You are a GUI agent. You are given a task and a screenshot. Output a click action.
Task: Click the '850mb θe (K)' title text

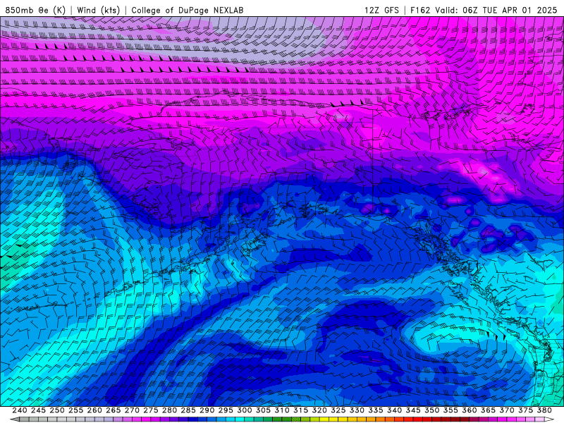click(35, 10)
